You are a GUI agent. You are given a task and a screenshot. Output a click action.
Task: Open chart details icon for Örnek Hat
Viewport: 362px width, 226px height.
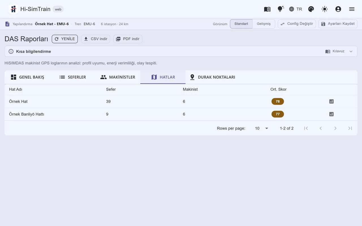tap(331, 101)
